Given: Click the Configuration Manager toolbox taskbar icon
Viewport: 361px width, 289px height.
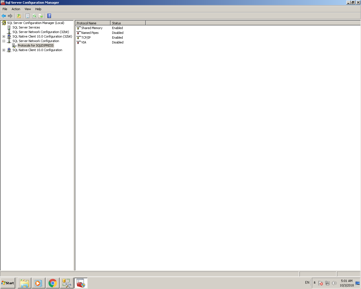Looking at the screenshot, I should point(81,283).
